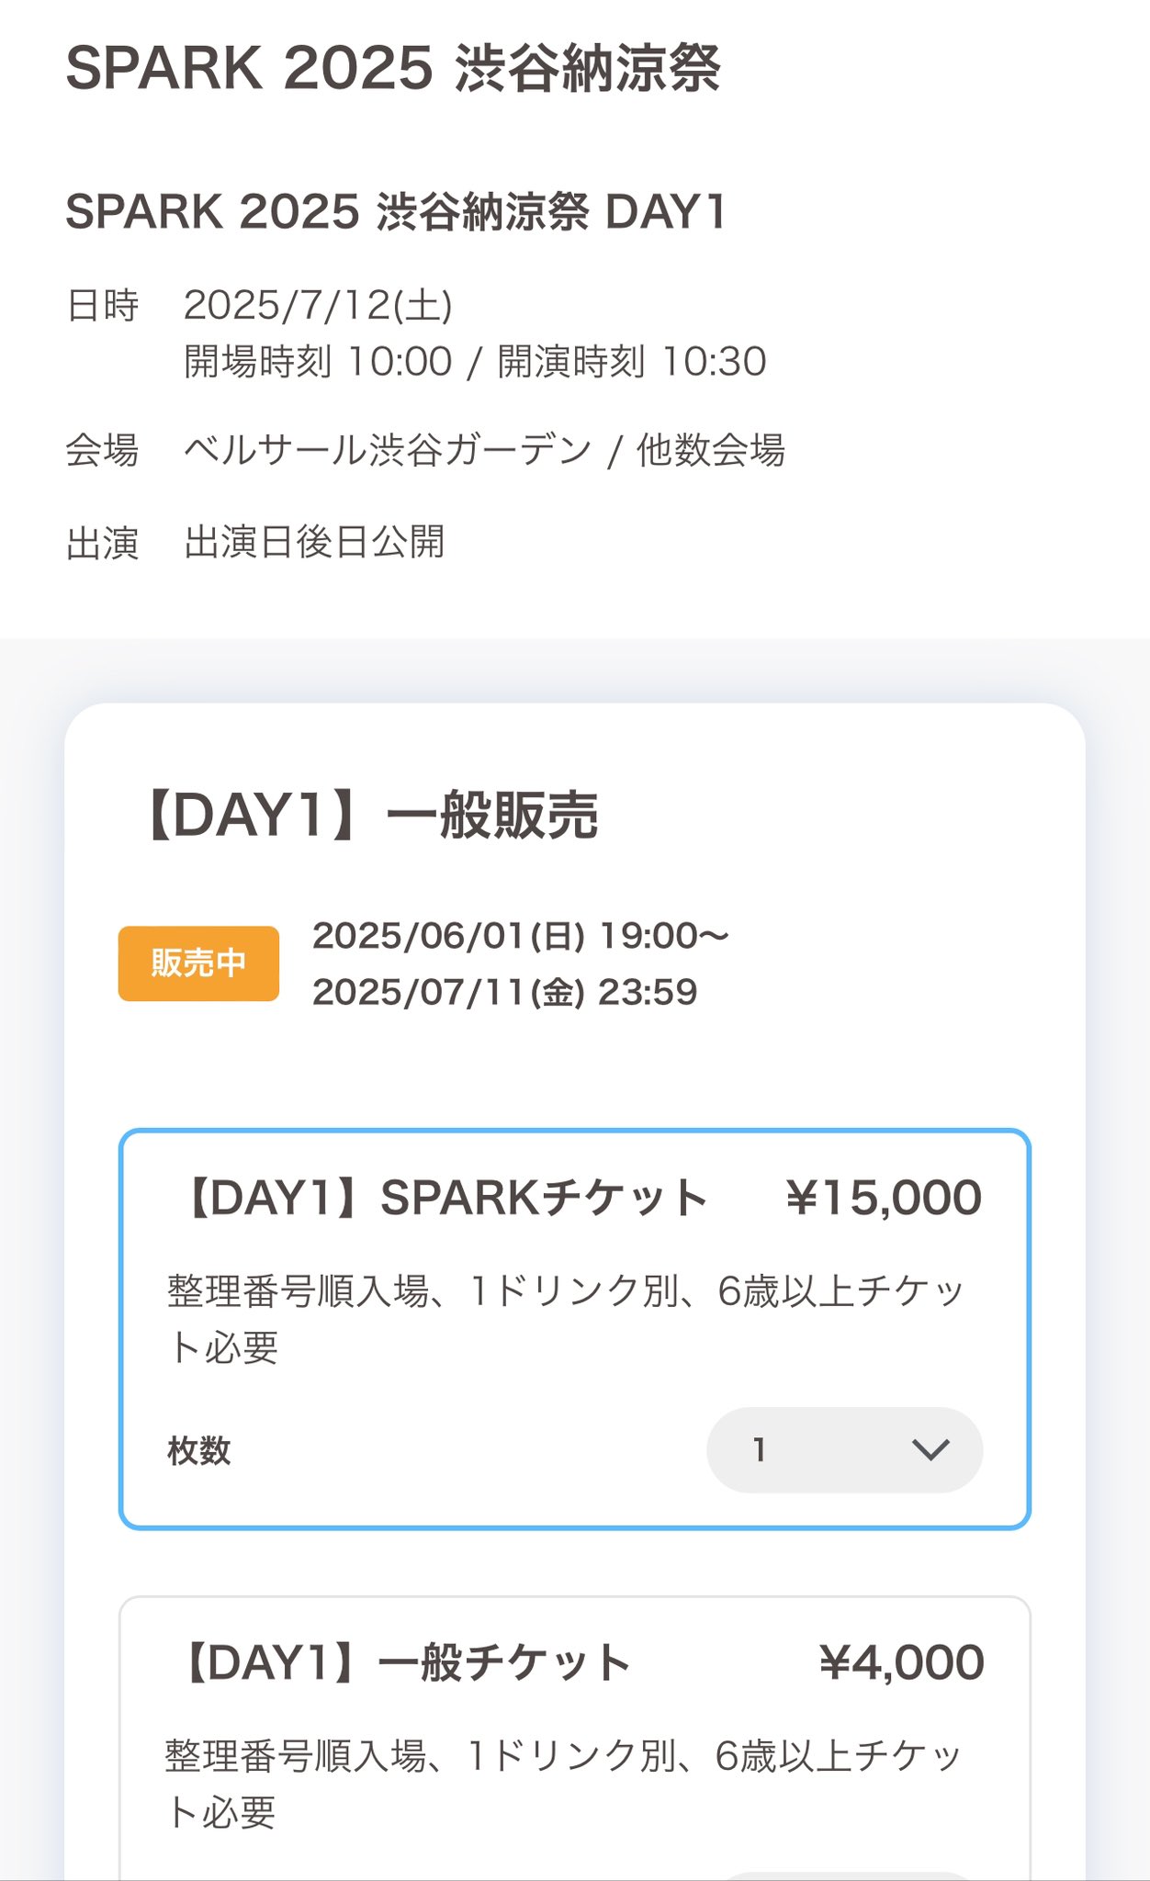Click the ¥15,000 price
The image size is (1150, 1881).
(884, 1199)
